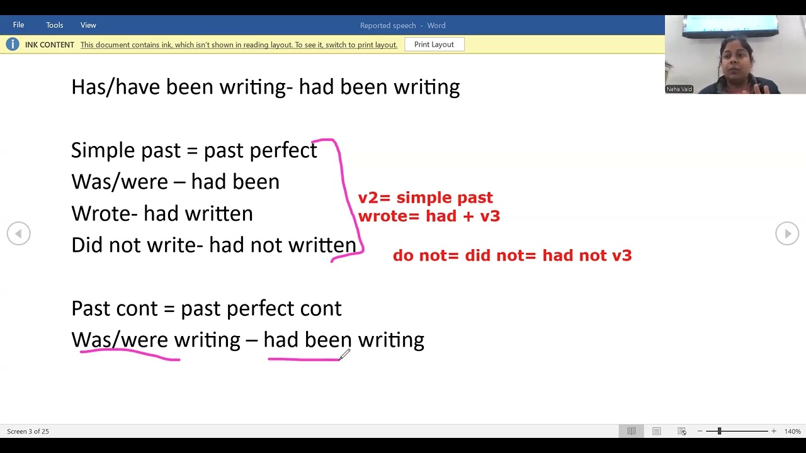Switch to Web Layout view icon
806x453 pixels.
(681, 431)
